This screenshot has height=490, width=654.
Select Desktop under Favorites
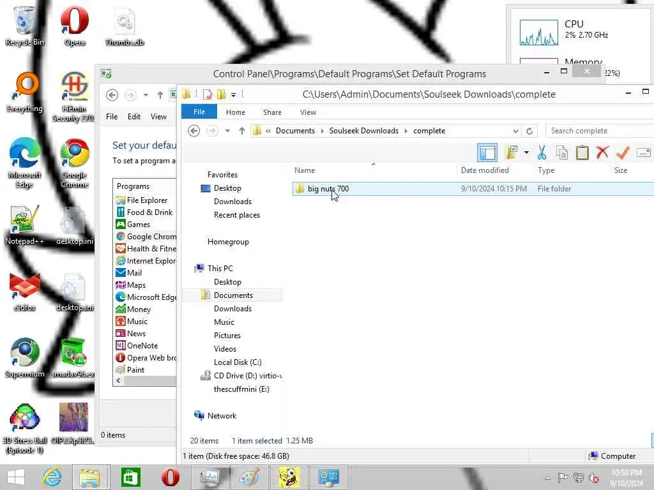(x=227, y=188)
